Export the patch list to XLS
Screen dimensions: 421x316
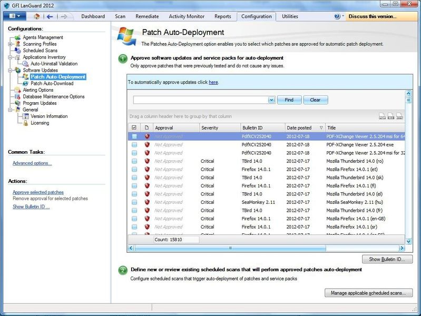click(391, 116)
